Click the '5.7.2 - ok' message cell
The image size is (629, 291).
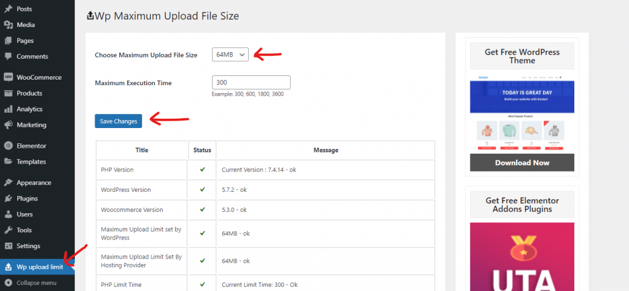326,190
